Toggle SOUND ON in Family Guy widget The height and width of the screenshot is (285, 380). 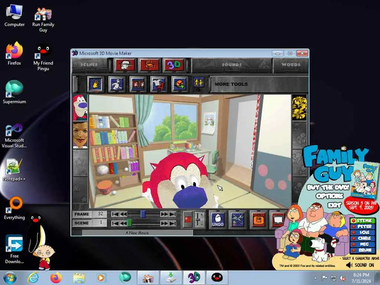pos(360,265)
